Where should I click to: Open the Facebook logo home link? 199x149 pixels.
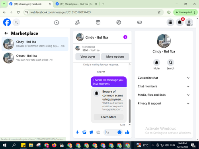pyautogui.click(x=7, y=22)
